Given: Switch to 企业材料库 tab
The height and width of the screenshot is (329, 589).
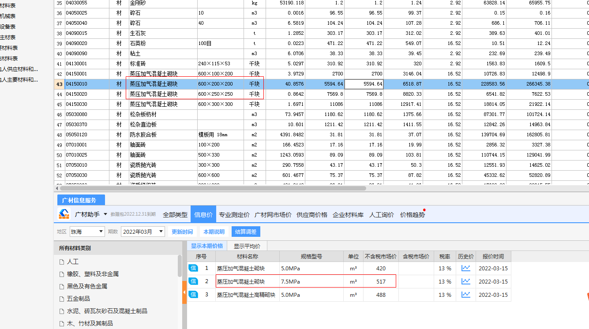Looking at the screenshot, I should 348,215.
